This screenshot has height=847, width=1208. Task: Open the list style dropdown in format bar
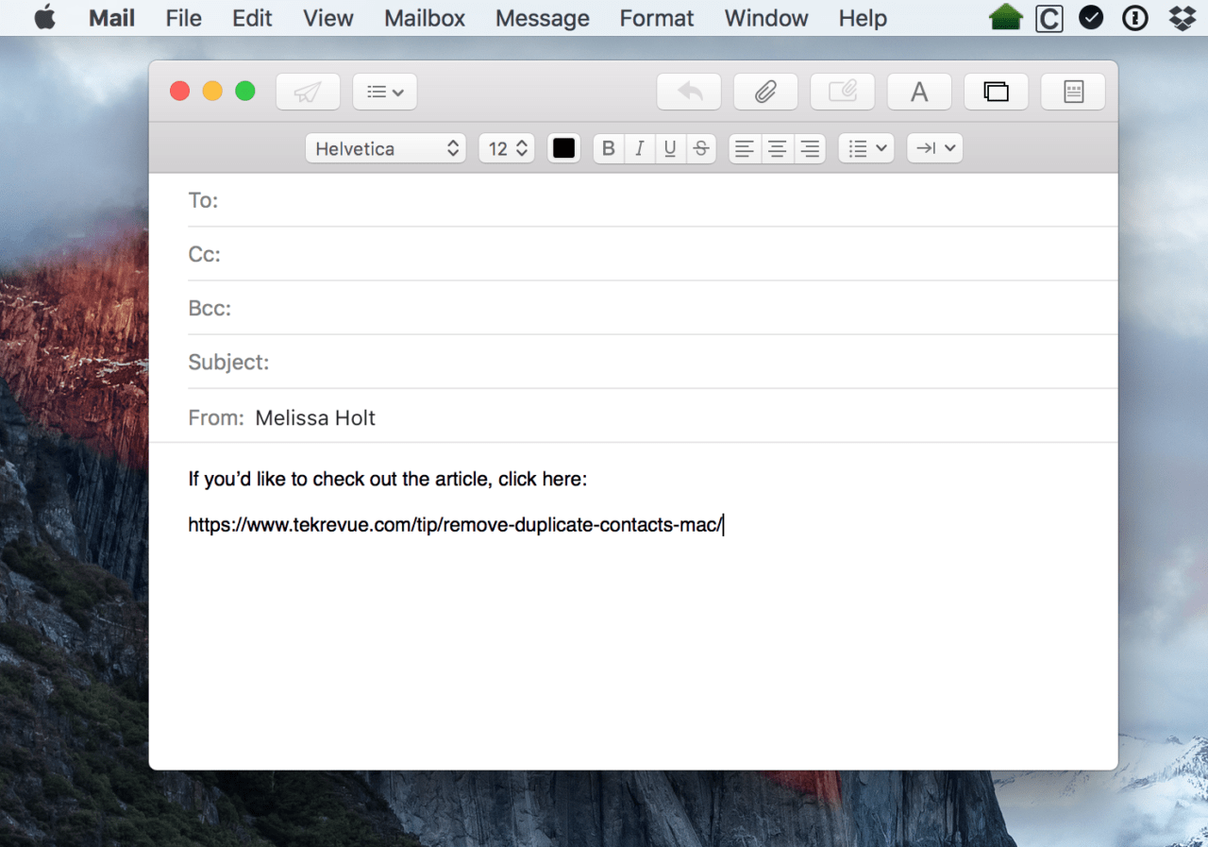coord(866,148)
